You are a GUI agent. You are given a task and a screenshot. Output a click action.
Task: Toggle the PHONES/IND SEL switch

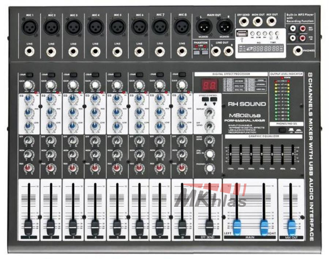click(283, 130)
